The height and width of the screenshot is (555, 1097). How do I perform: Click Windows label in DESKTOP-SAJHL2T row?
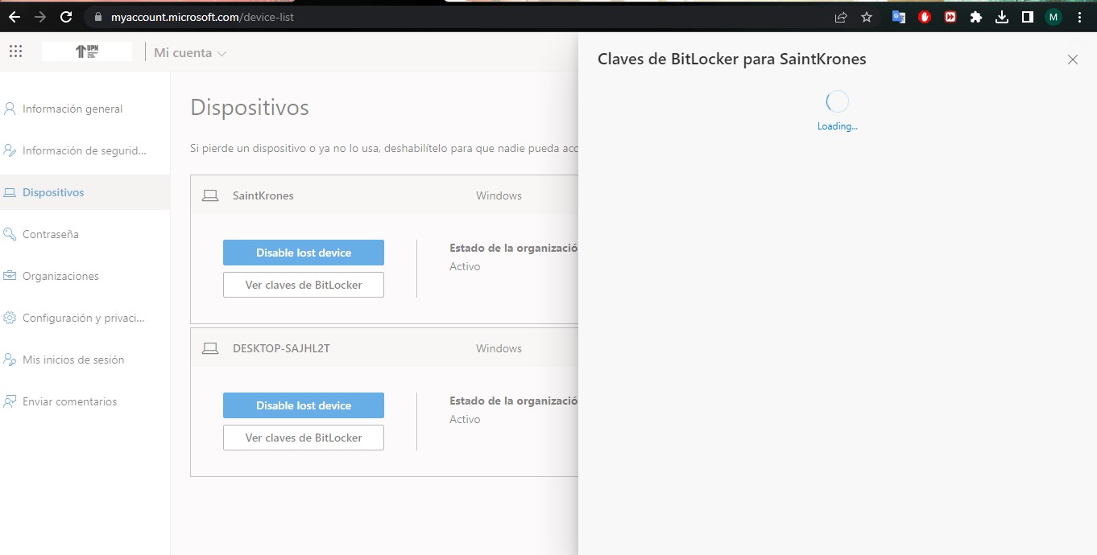[x=499, y=348]
